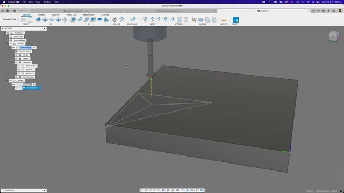This screenshot has height=193, width=344.
Task: Toggle visibility eye for Models node
Action: 11,44
